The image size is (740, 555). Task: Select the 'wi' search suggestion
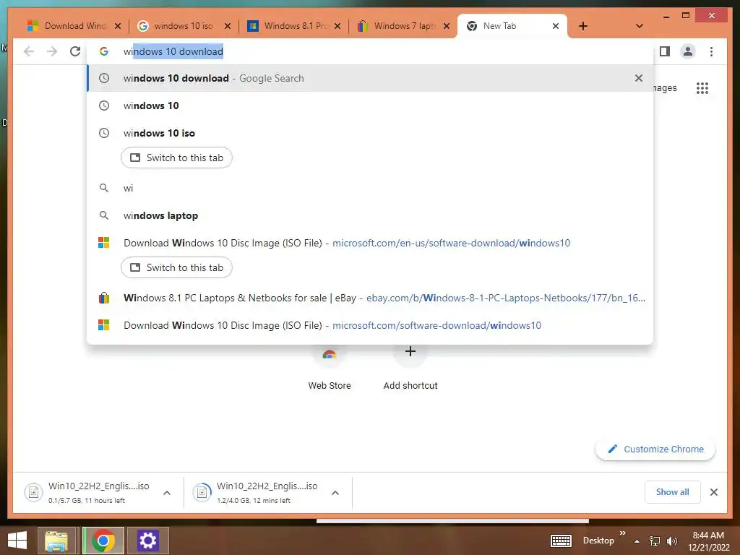point(370,189)
